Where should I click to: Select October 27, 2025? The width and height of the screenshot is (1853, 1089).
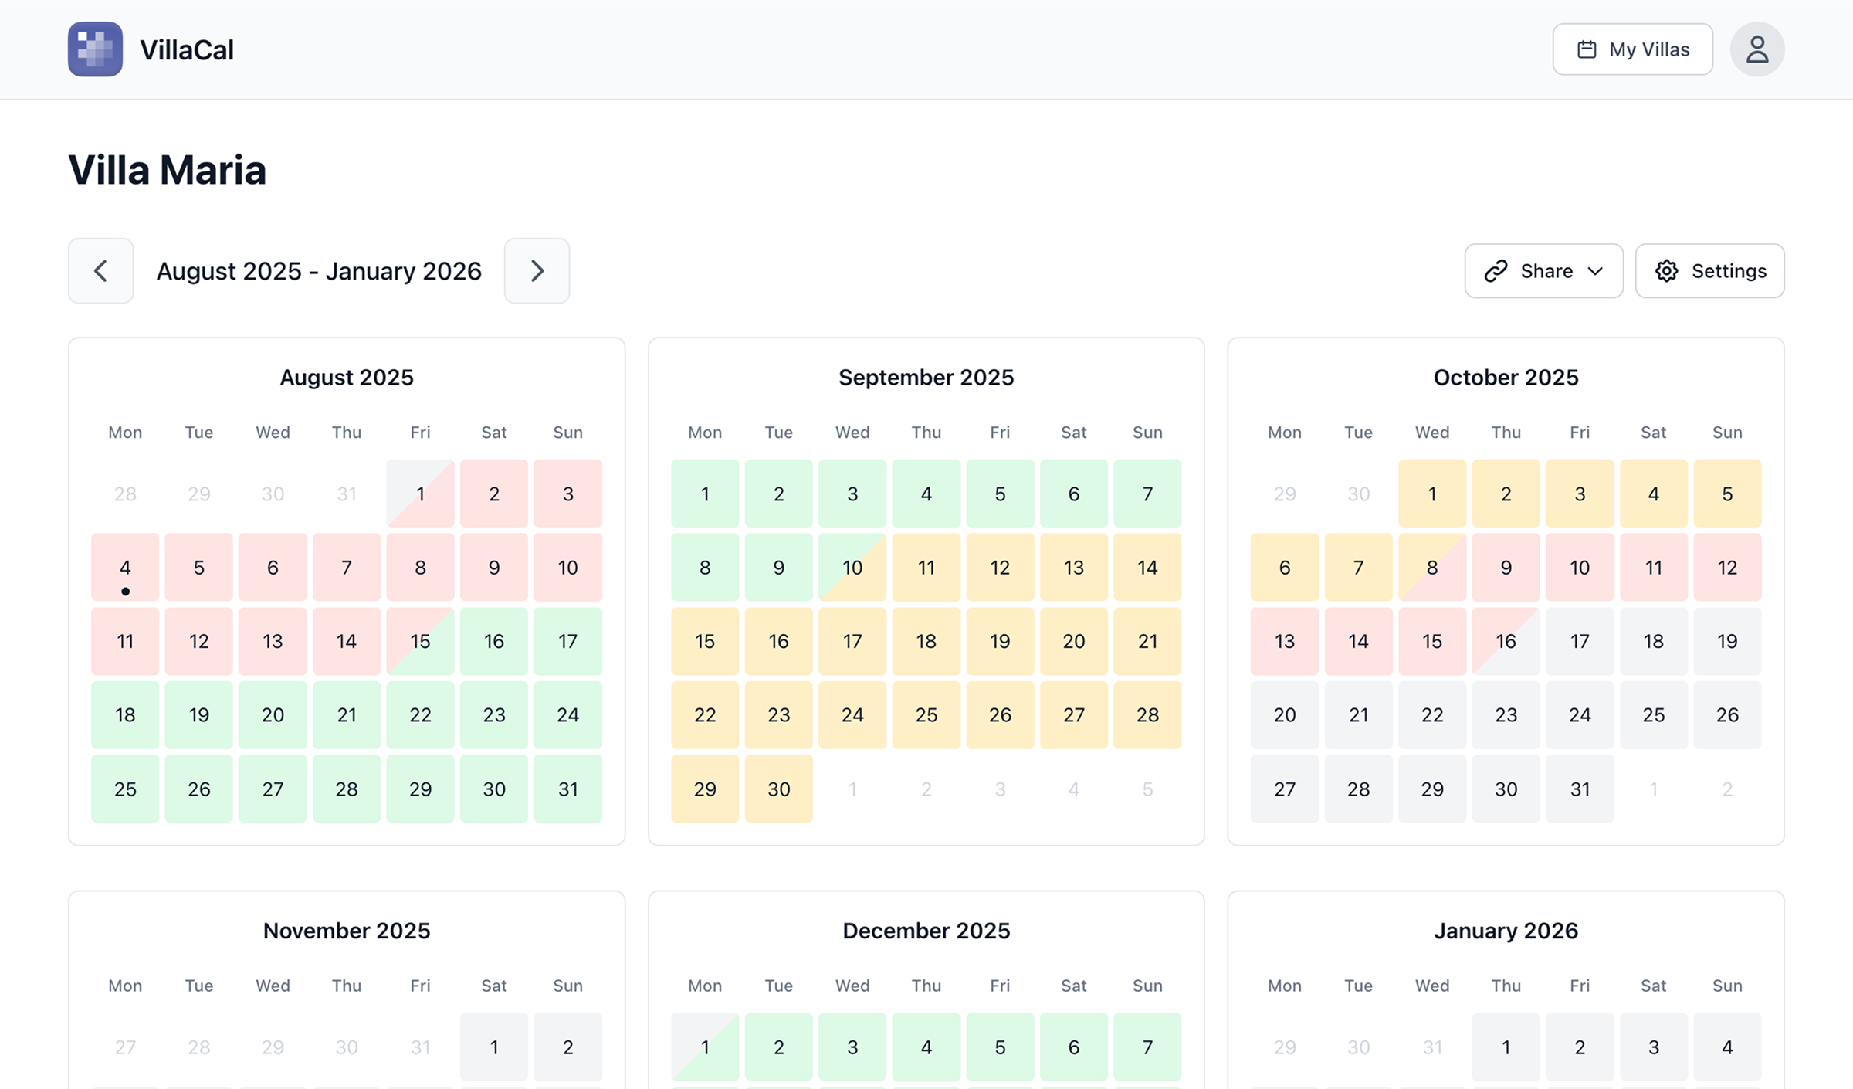tap(1285, 789)
